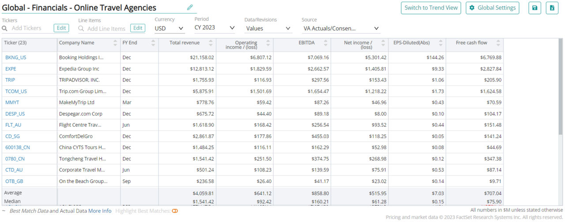Click China CYTS Tours H... cell
The height and width of the screenshot is (222, 565).
click(x=89, y=148)
